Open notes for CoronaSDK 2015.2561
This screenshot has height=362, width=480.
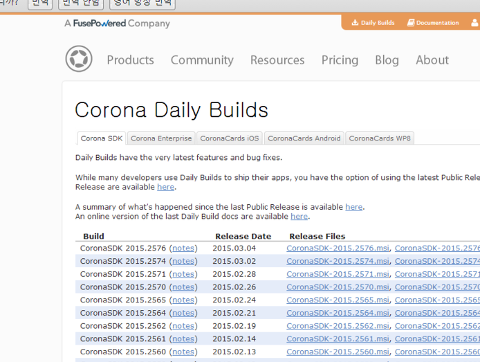pos(183,339)
